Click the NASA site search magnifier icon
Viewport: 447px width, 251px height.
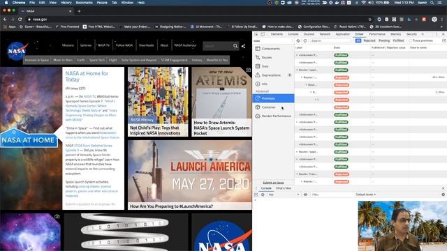pos(235,46)
